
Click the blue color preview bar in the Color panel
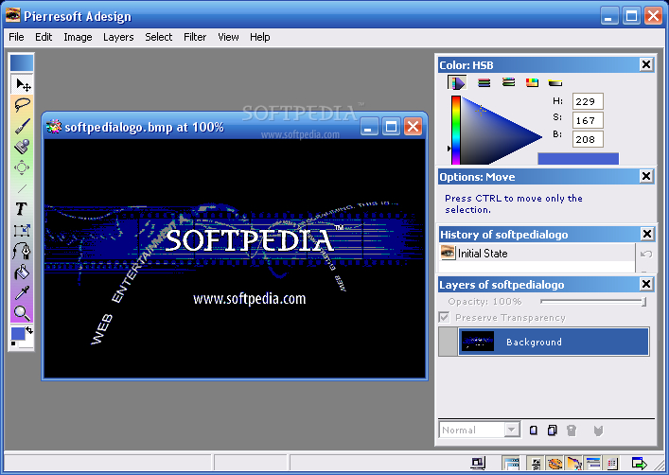(578, 159)
